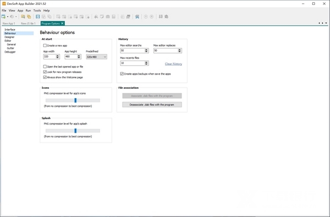
Task: Switch to the New JS file 1 tab
Action: pos(28,24)
